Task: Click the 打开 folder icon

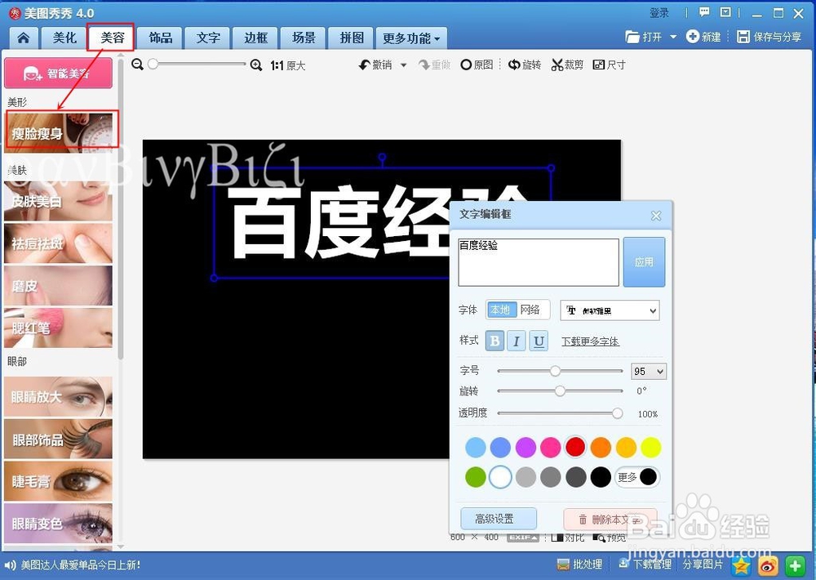Action: (x=632, y=37)
